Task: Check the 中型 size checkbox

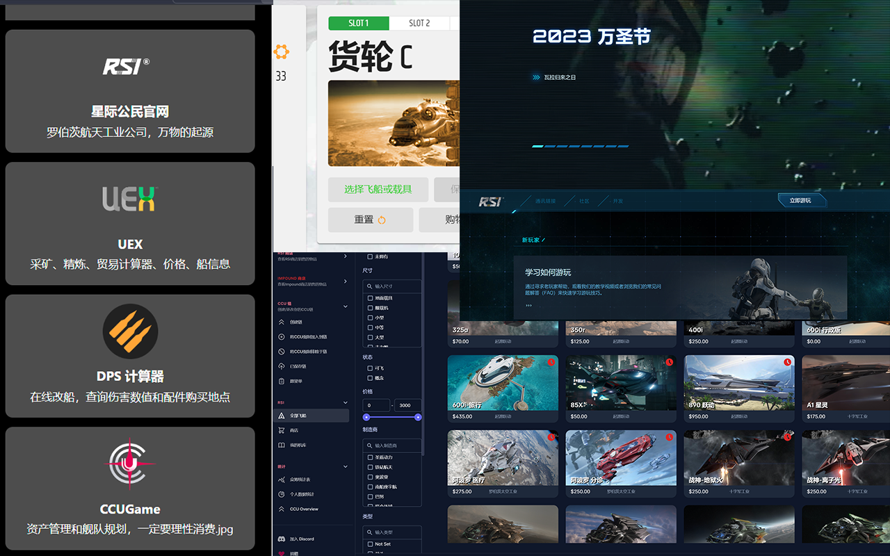Action: (370, 327)
